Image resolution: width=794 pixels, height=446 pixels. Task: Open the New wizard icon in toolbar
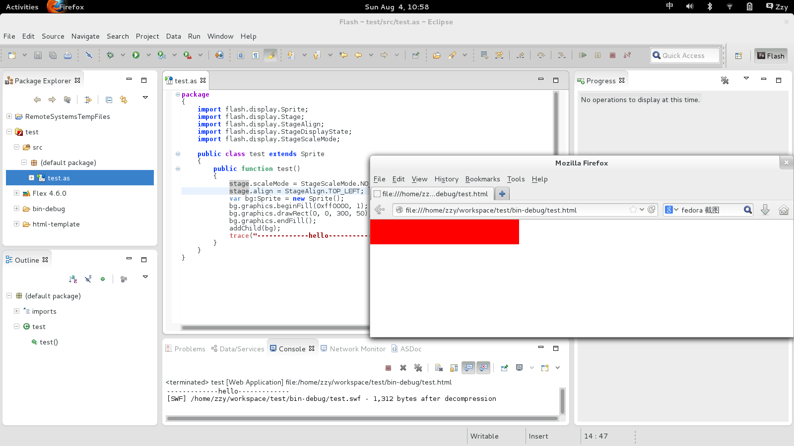click(12, 55)
